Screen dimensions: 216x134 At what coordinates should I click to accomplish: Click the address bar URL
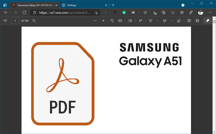pyautogui.click(x=64, y=13)
